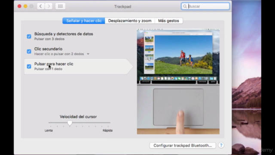Minimize the Trackpad window with yellow button
275x155 pixels.
[25, 6]
